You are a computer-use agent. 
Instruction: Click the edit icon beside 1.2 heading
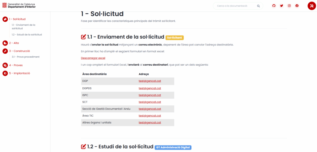(x=84, y=146)
